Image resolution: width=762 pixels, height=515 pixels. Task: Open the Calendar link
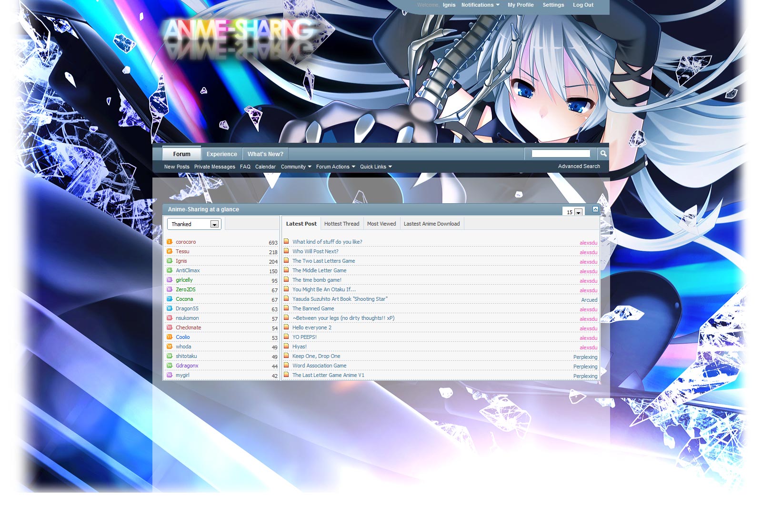click(x=265, y=167)
